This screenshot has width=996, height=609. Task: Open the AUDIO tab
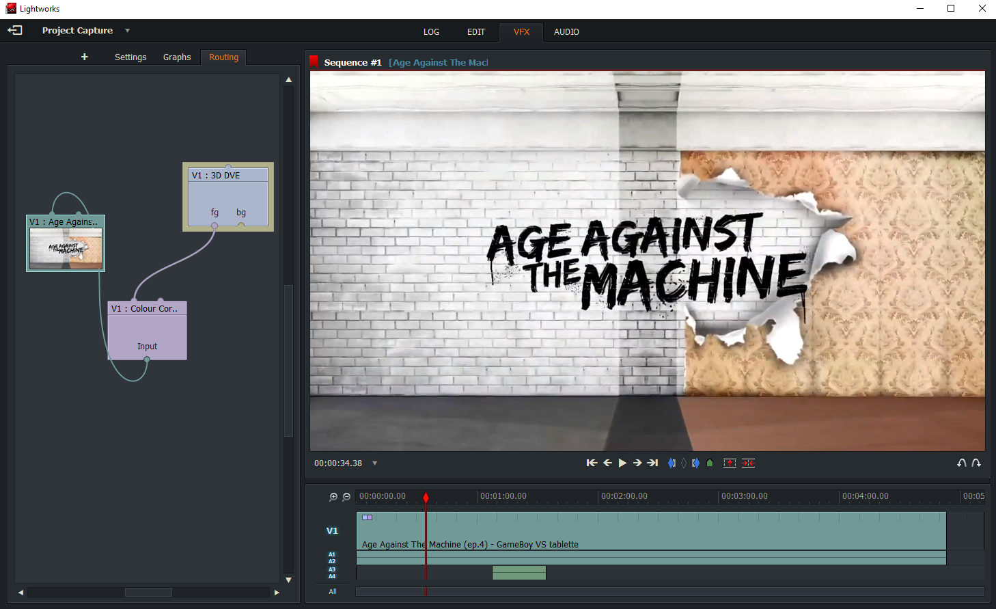click(x=566, y=32)
